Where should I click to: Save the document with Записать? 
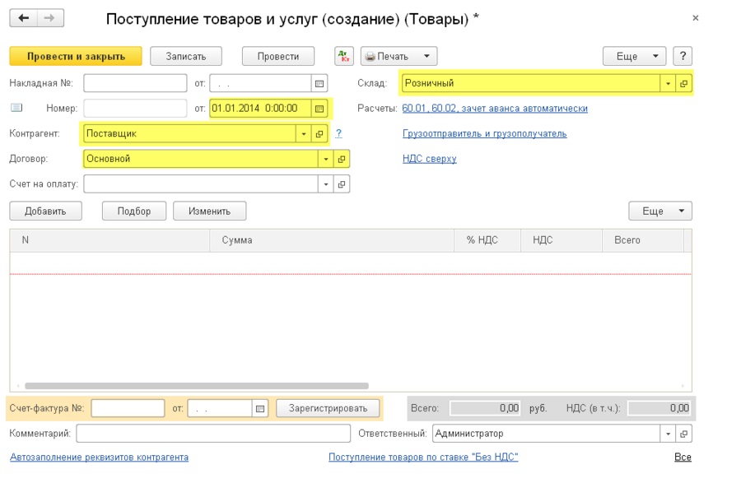click(x=186, y=56)
